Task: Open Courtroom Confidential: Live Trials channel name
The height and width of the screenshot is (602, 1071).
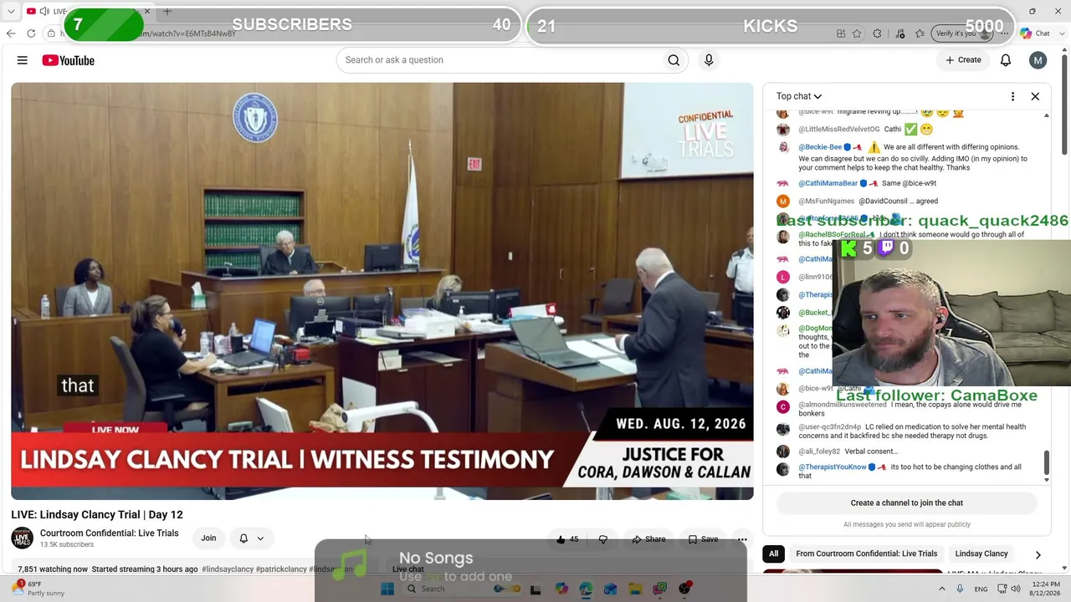Action: [110, 533]
